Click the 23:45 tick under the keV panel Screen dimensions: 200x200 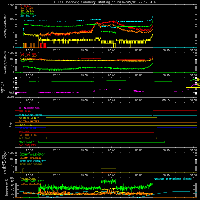pos(111,50)
